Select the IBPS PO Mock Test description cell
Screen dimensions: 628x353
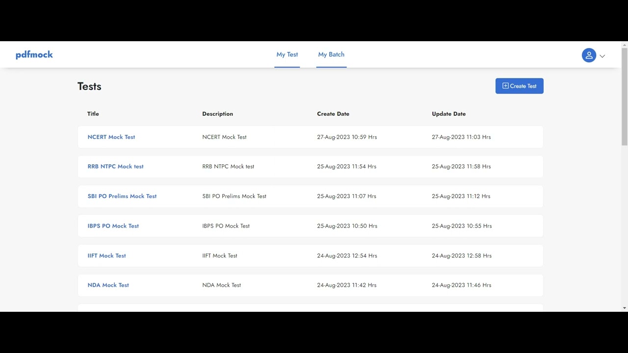226,226
